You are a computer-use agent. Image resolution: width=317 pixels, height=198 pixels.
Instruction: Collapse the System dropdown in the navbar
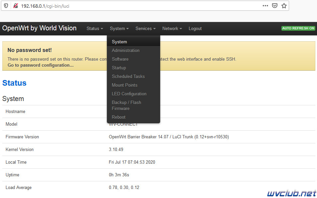point(119,29)
